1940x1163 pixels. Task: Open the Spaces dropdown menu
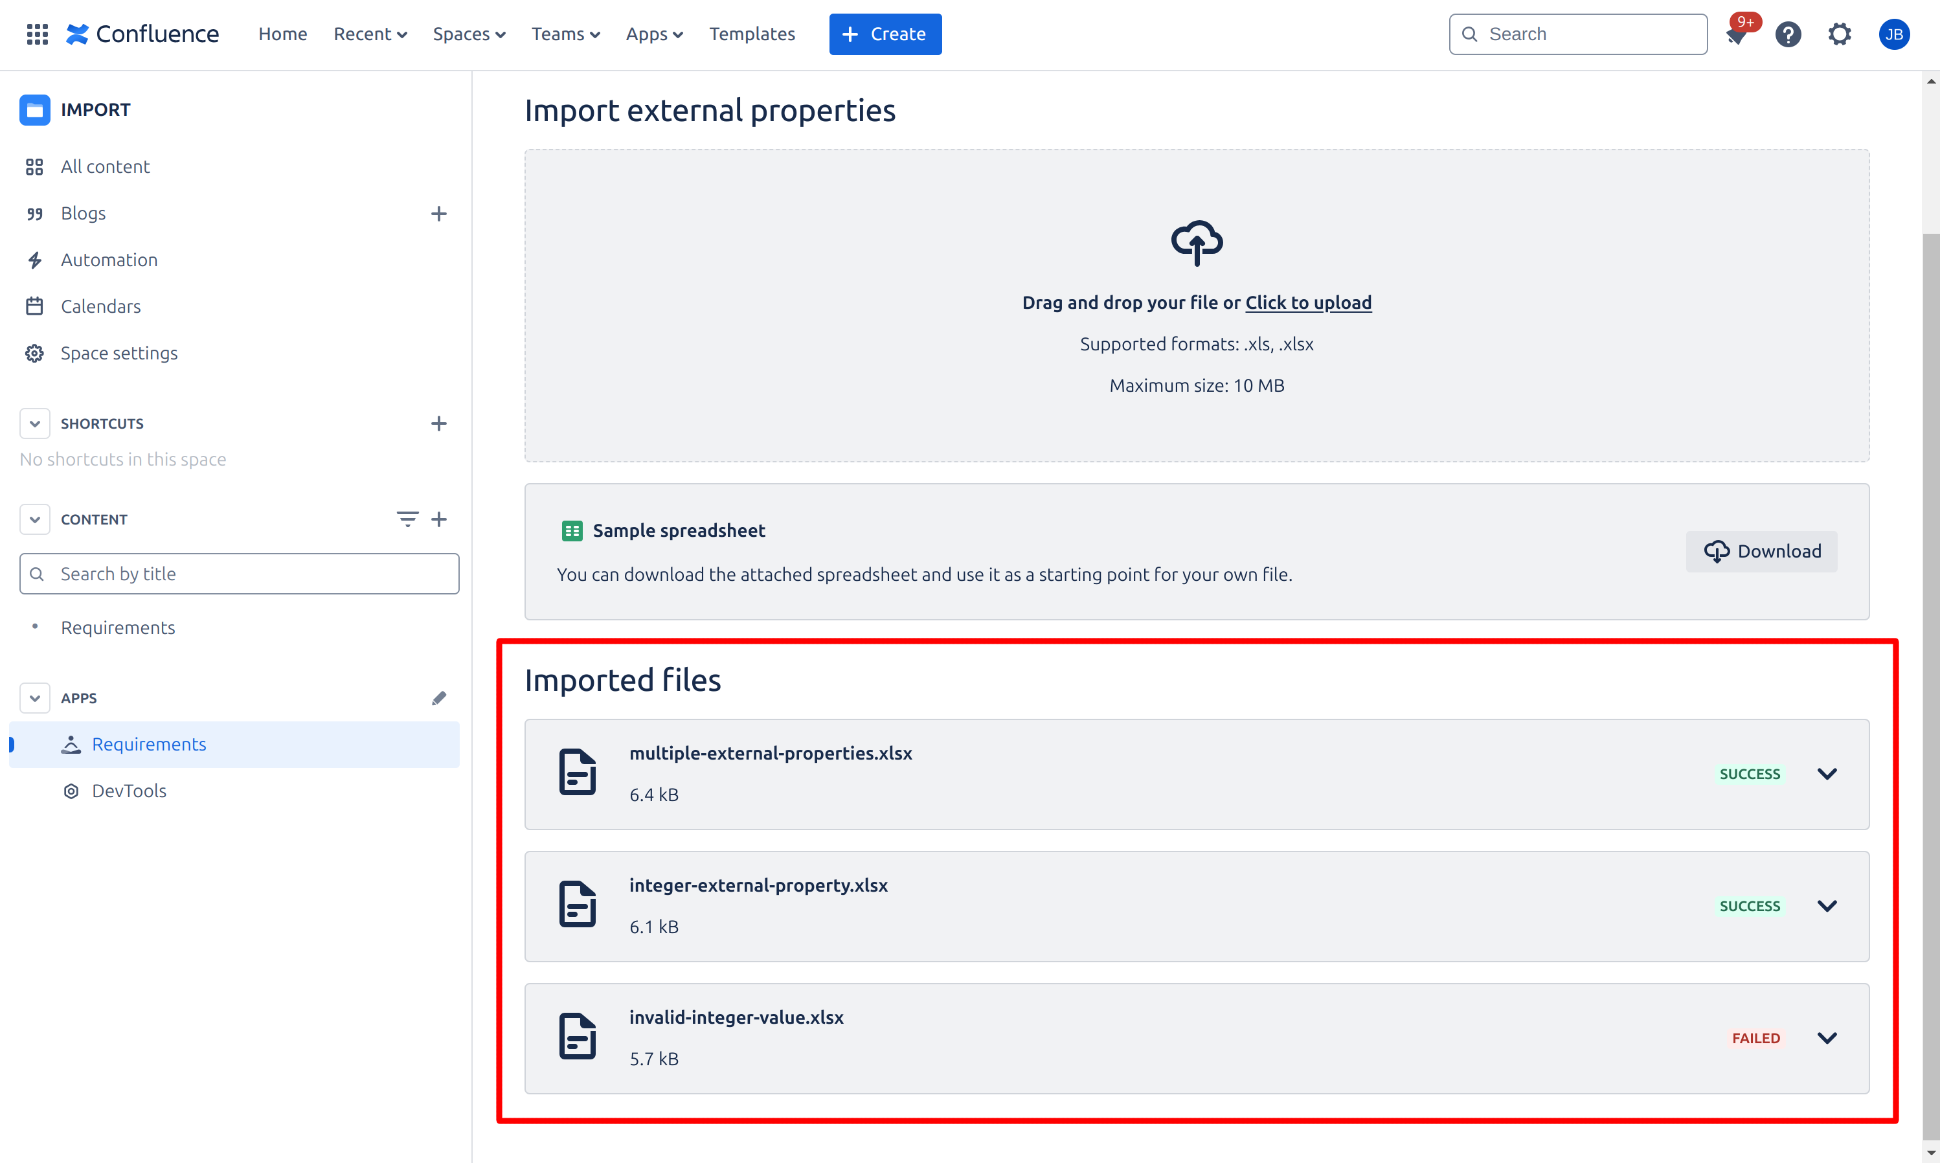click(x=469, y=34)
